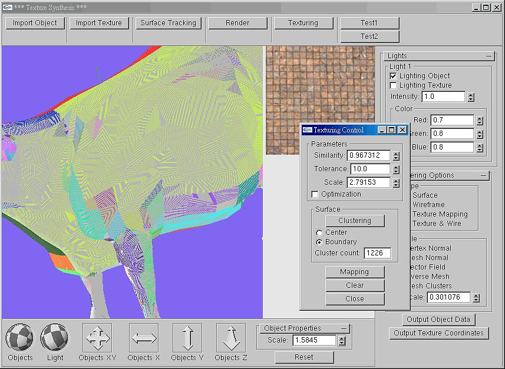
Task: Click the Objects Y vertical arrow icon
Action: pyautogui.click(x=187, y=337)
